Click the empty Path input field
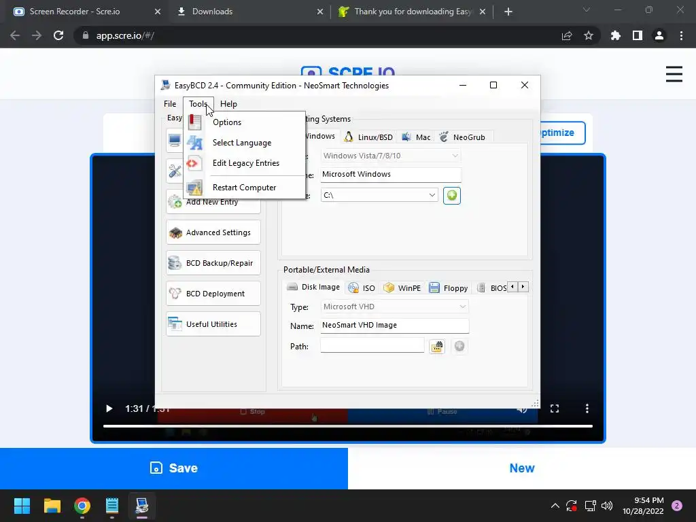This screenshot has height=522, width=696. (372, 346)
